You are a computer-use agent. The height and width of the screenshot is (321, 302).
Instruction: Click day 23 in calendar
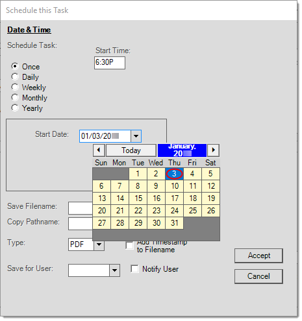point(156,211)
